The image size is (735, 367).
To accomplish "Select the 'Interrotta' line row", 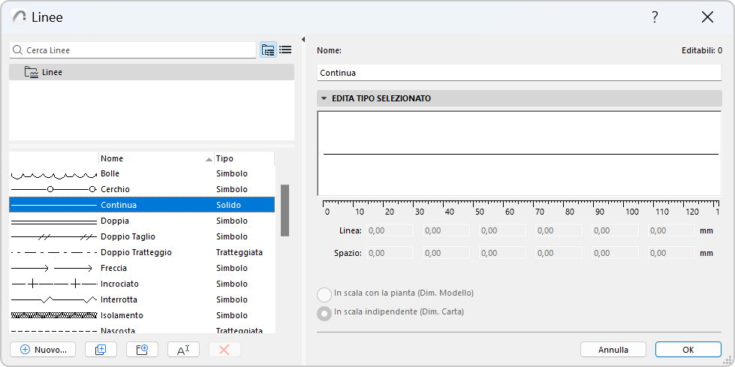I will (x=142, y=299).
